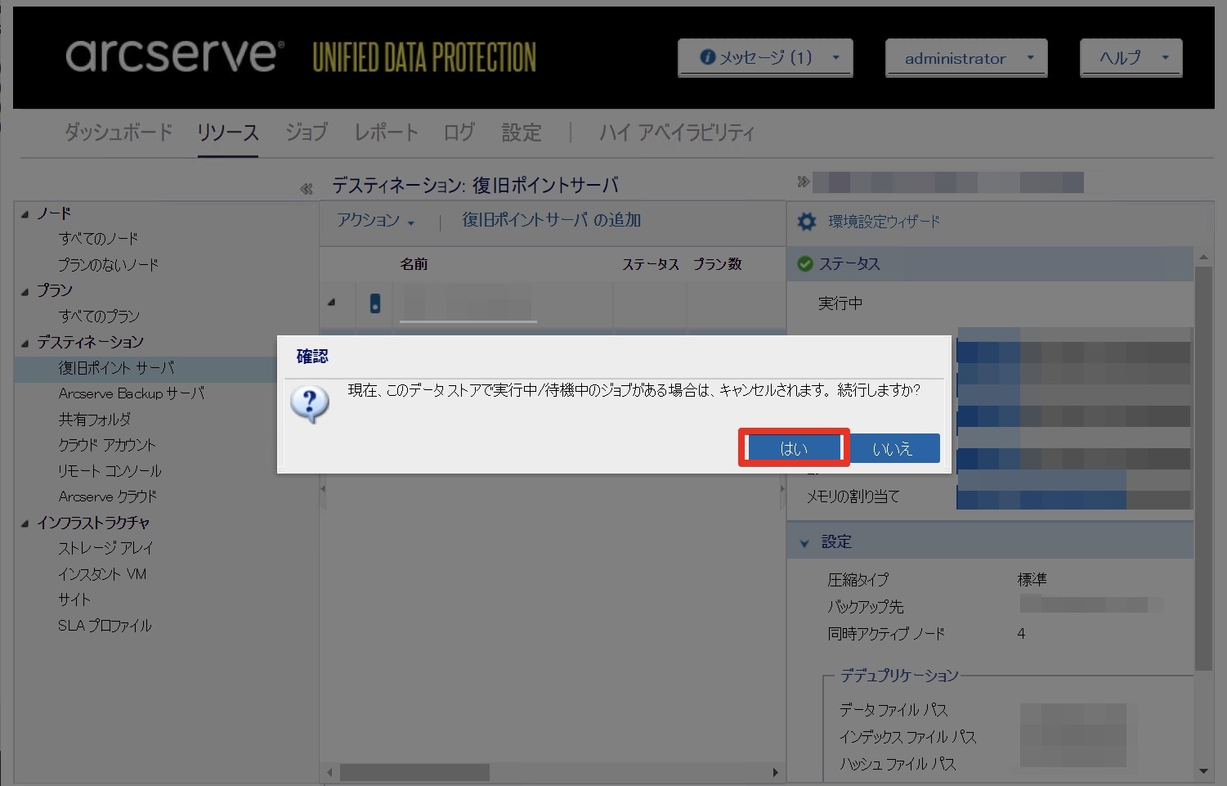Open the ハイ アベイラビリティ tab

pyautogui.click(x=677, y=132)
